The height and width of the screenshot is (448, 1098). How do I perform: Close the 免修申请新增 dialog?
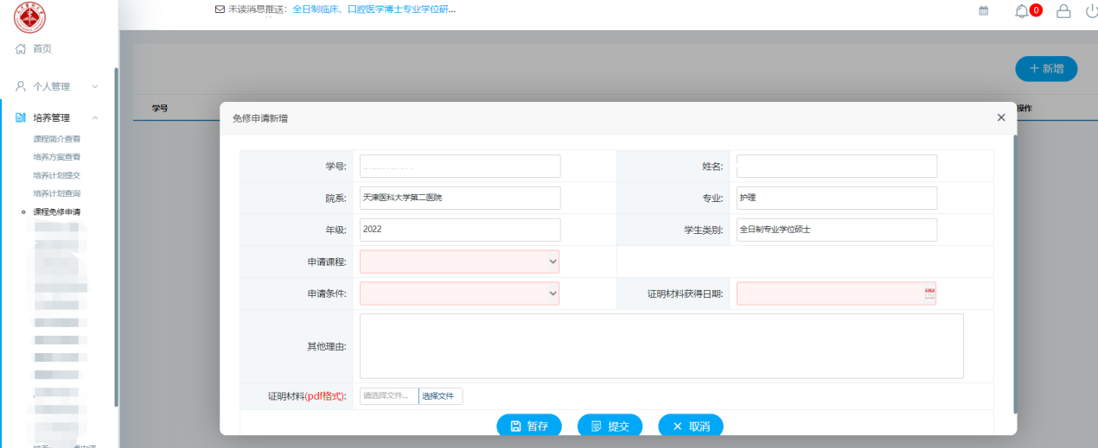click(x=1001, y=117)
